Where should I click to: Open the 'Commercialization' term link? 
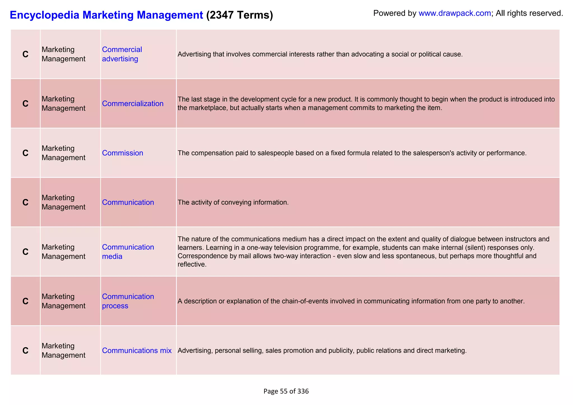(x=133, y=104)
